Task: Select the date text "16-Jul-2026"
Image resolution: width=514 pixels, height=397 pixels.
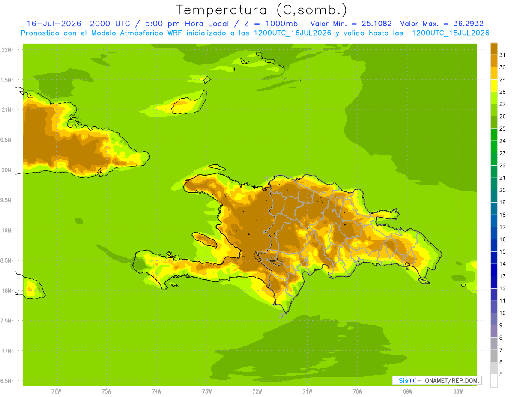Action: [x=54, y=24]
